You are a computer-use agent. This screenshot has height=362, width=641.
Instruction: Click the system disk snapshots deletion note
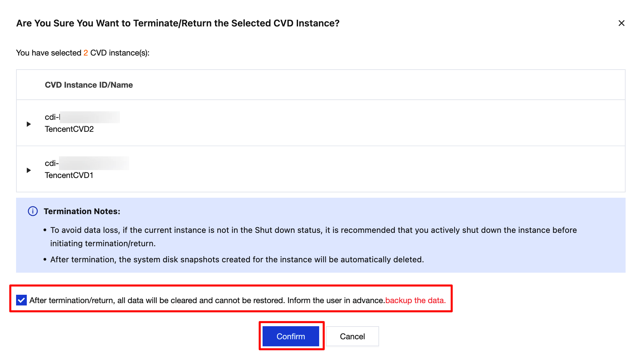[x=237, y=260]
